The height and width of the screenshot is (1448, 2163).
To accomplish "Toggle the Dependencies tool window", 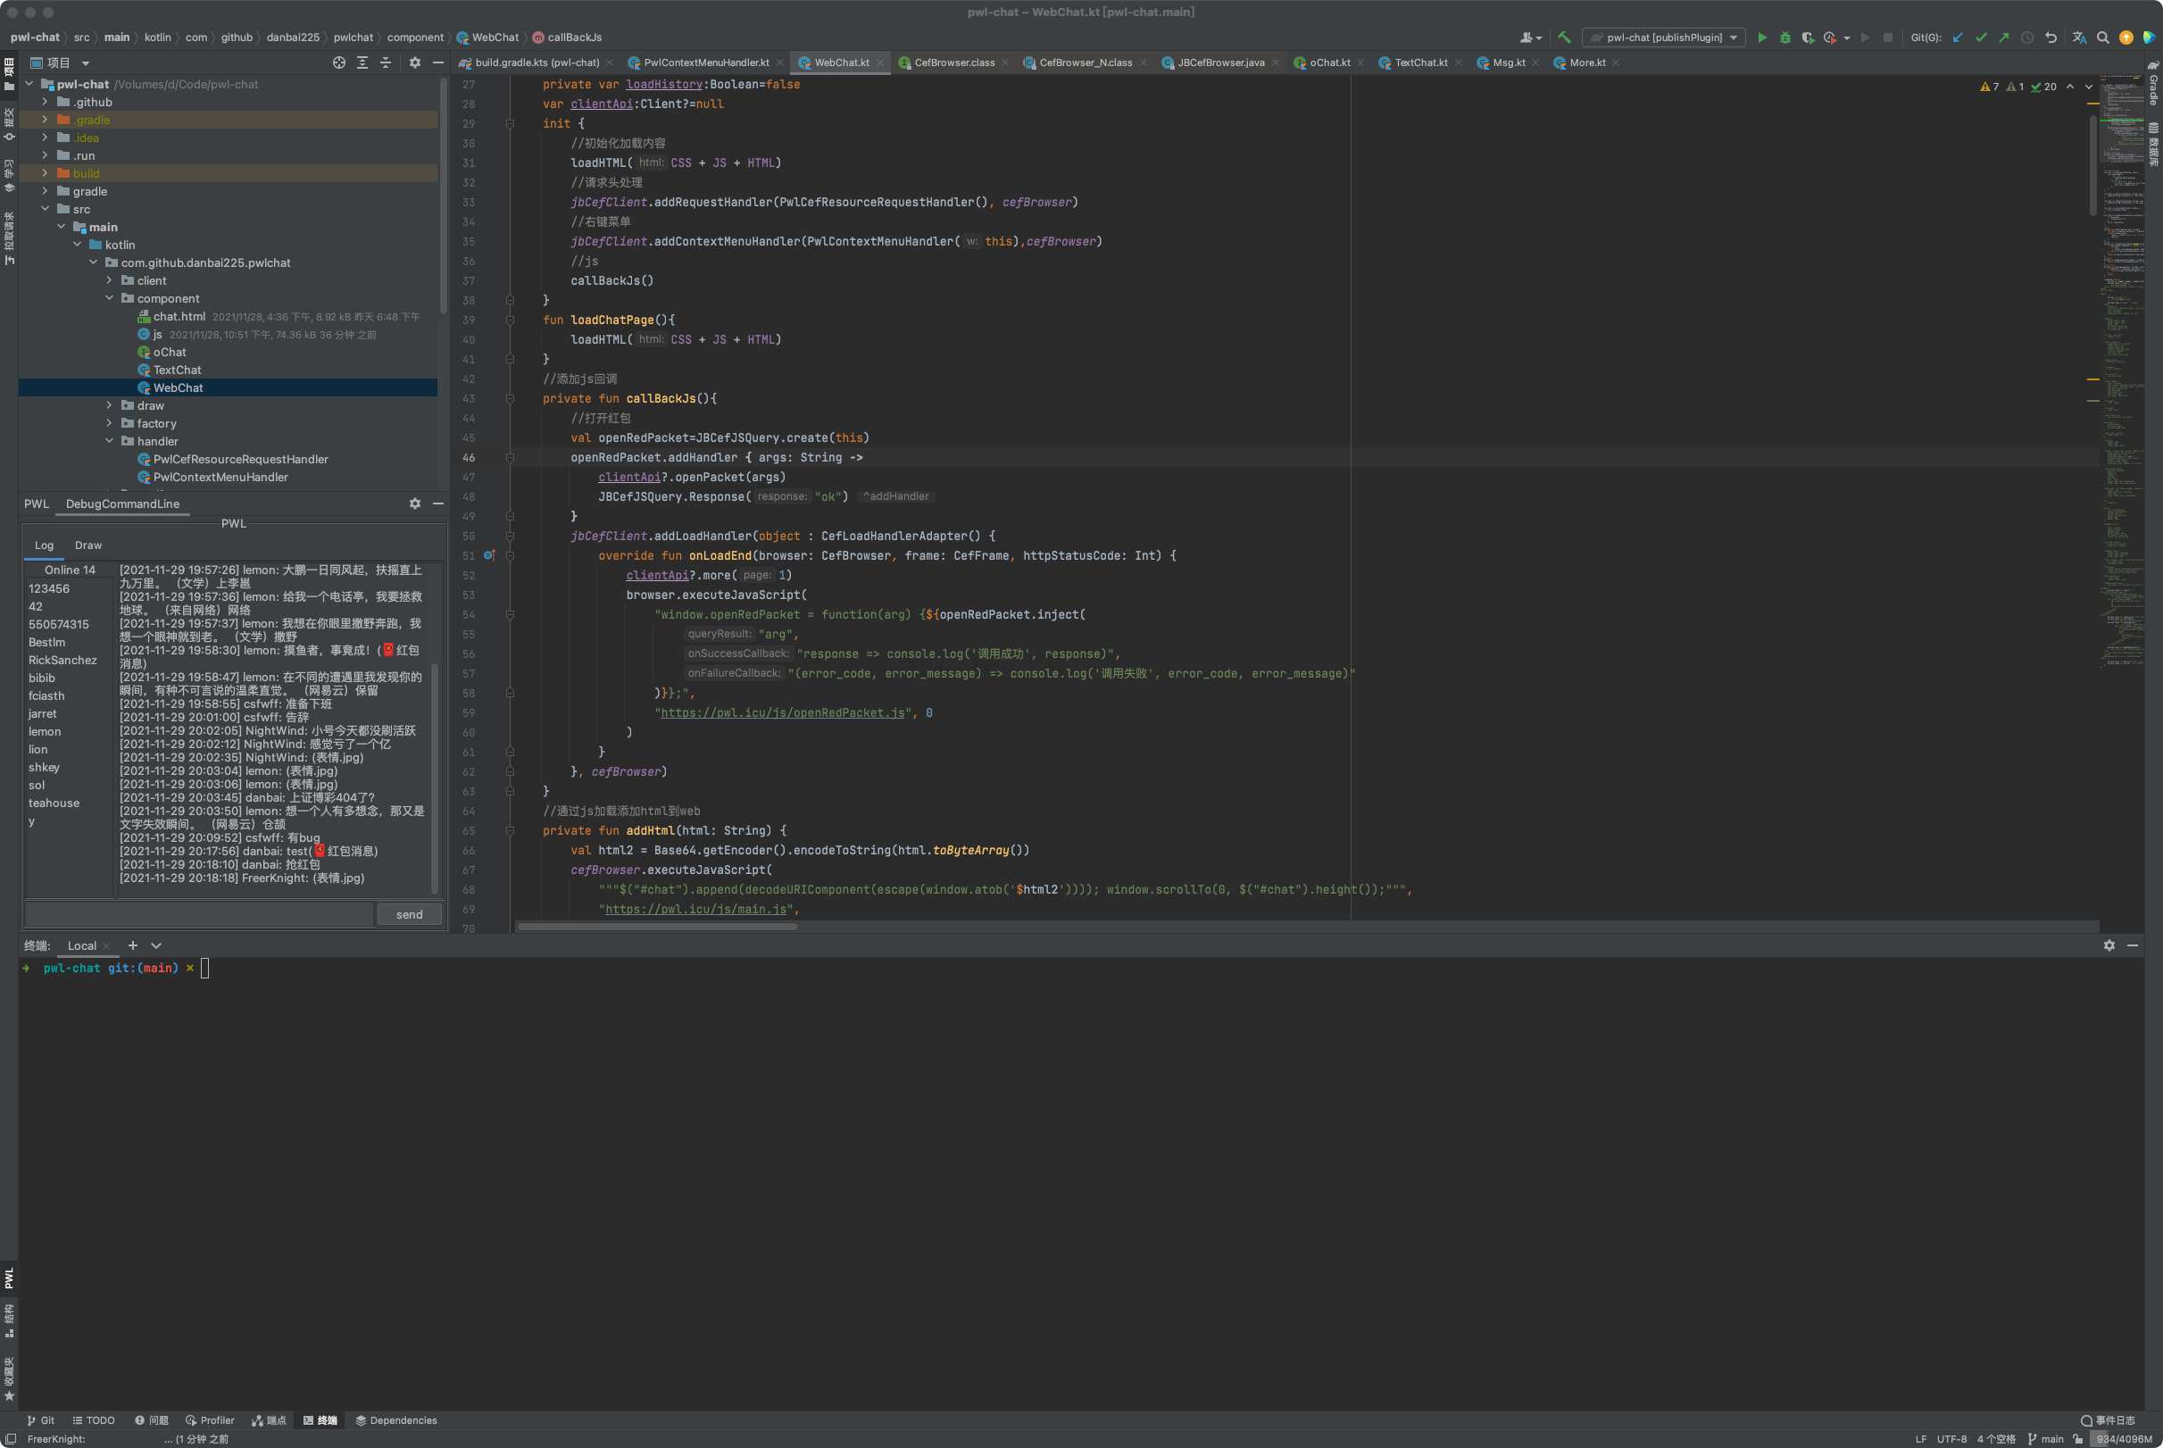I will click(396, 1420).
